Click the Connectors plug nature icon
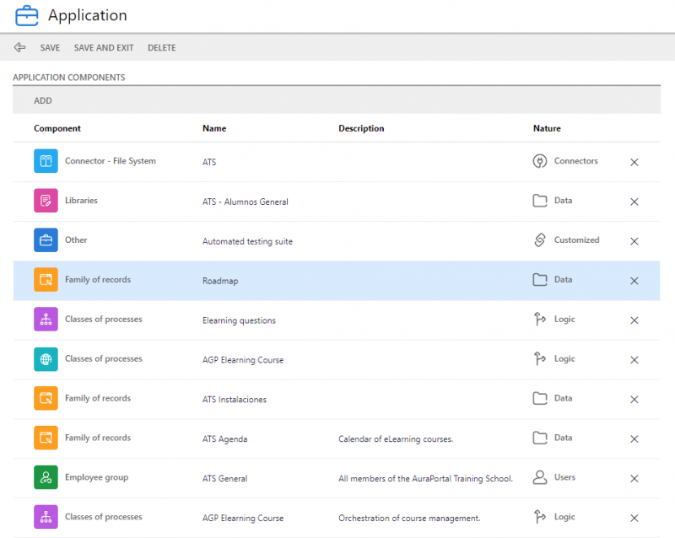 (x=540, y=161)
